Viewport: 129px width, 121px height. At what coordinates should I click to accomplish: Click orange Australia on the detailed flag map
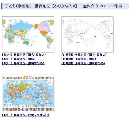(x=26, y=98)
